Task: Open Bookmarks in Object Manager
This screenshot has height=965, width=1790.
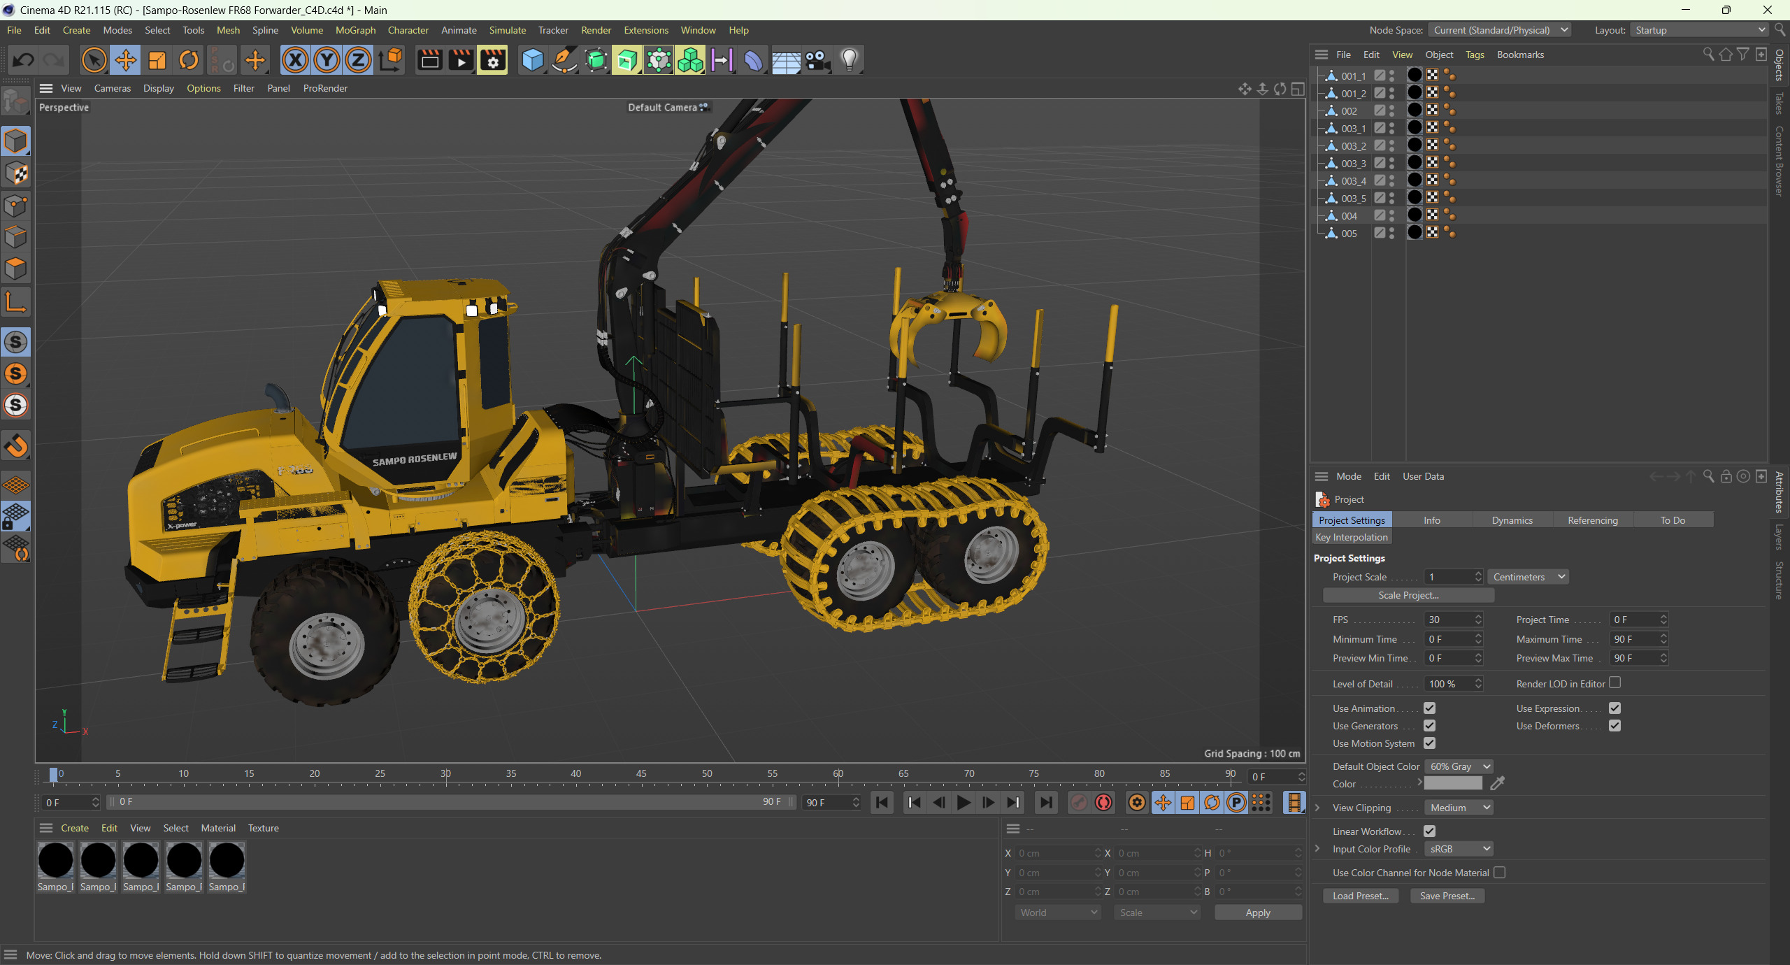Action: click(x=1520, y=55)
